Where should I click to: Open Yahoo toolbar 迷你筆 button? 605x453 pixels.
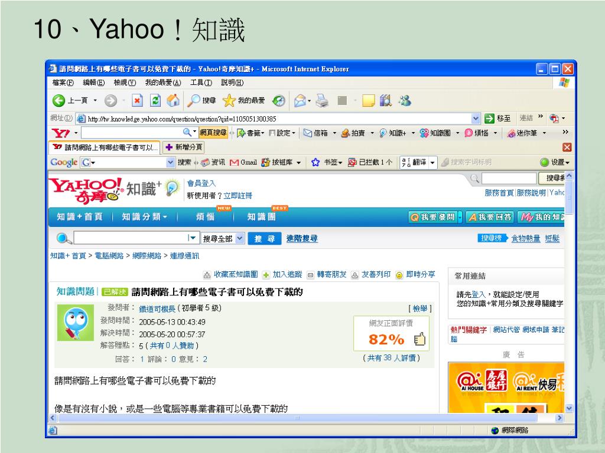(x=522, y=133)
